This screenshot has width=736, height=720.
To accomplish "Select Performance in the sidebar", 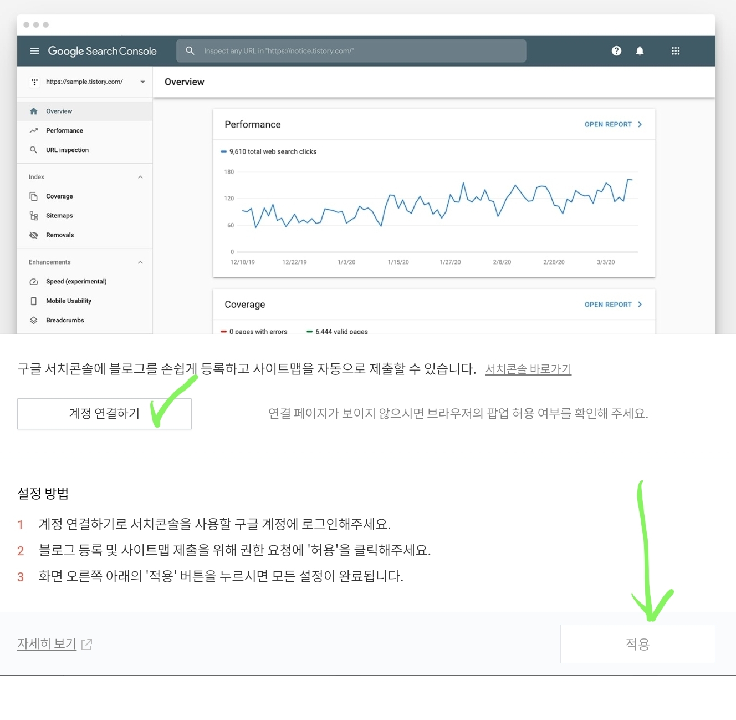I will pyautogui.click(x=85, y=130).
